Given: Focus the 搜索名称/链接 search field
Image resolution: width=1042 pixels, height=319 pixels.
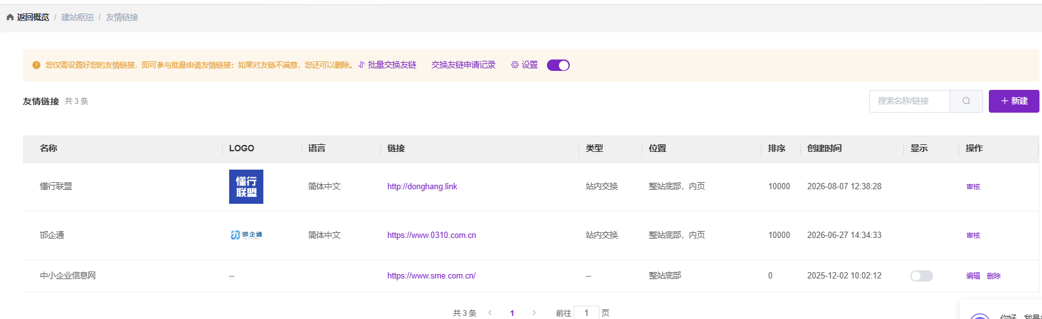Looking at the screenshot, I should tap(910, 101).
